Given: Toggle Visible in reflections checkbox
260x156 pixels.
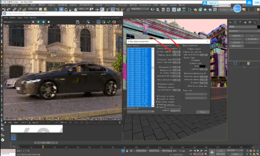Looking at the screenshot, I should click(x=158, y=96).
